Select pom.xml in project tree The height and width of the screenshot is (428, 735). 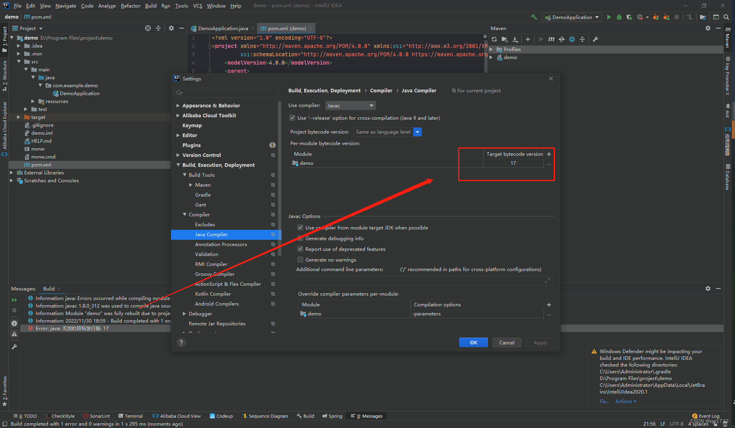tap(41, 164)
